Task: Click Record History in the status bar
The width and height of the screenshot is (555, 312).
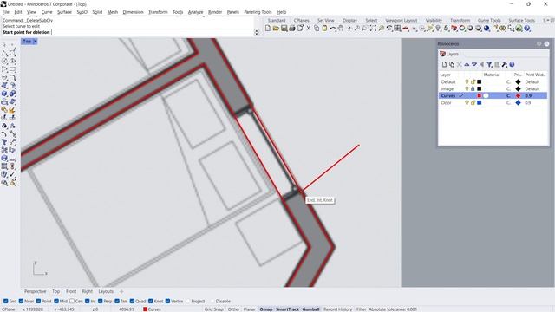Action: [x=337, y=309]
